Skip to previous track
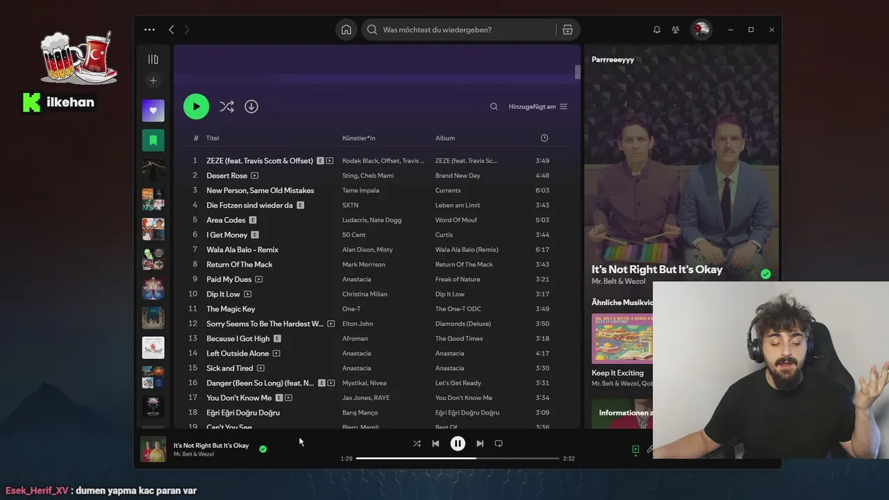 click(435, 443)
